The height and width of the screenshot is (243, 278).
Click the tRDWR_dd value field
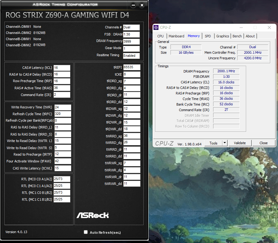(132, 129)
